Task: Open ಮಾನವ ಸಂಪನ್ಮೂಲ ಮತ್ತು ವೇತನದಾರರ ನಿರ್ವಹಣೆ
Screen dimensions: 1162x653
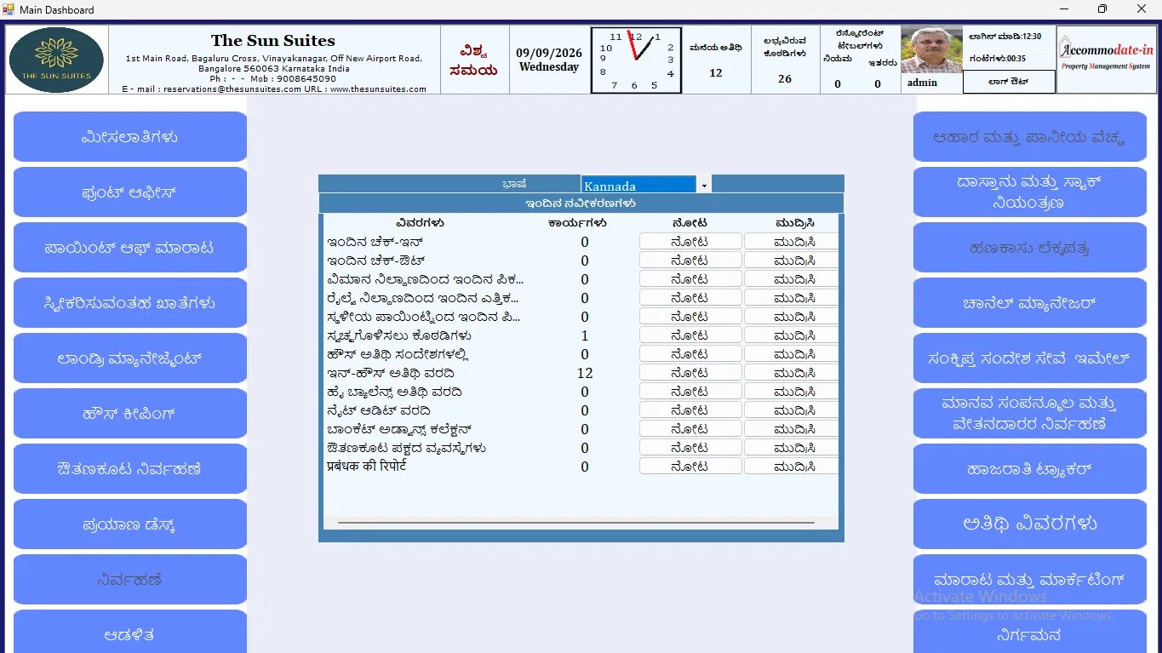Action: pyautogui.click(x=1030, y=414)
